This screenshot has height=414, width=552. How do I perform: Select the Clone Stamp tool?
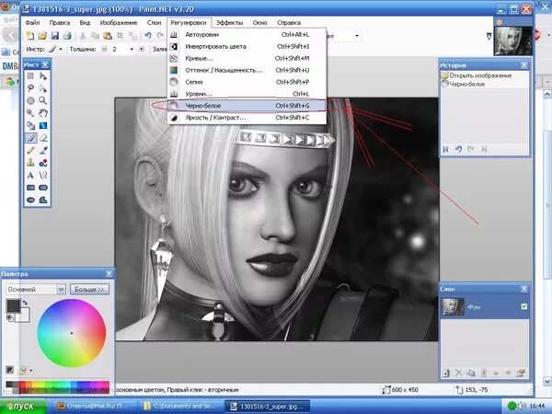click(31, 163)
